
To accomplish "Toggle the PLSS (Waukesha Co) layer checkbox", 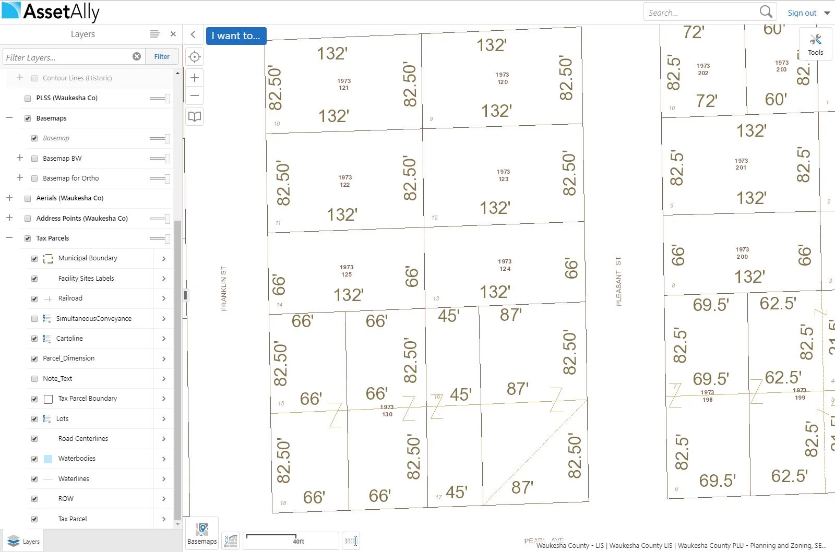I will pos(28,98).
